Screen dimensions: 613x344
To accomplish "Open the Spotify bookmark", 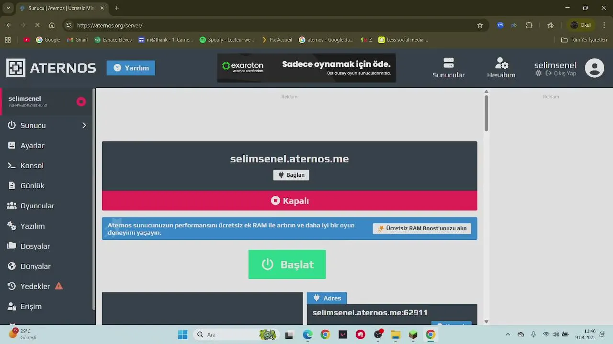I will pyautogui.click(x=227, y=40).
